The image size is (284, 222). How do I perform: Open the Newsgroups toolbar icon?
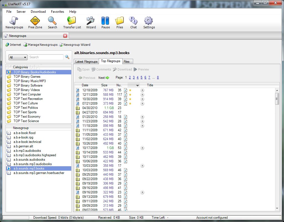[14, 23]
